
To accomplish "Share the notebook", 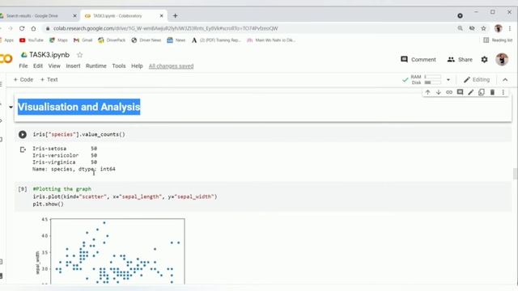I will click(x=460, y=59).
